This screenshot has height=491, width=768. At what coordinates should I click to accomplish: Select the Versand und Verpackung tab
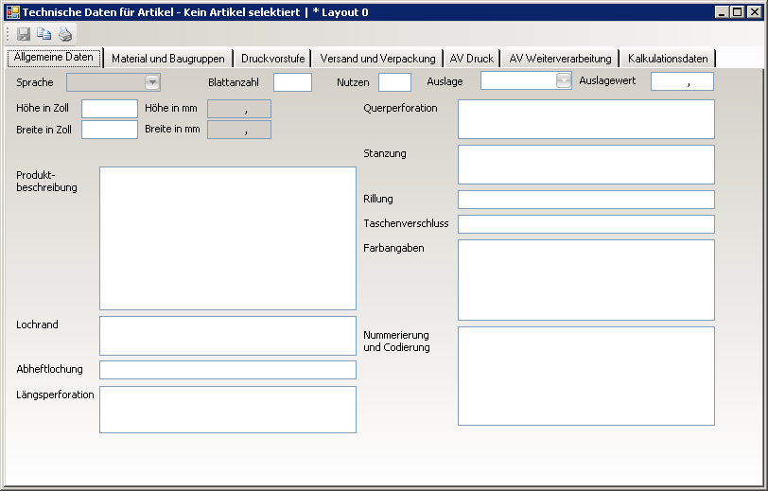click(377, 59)
